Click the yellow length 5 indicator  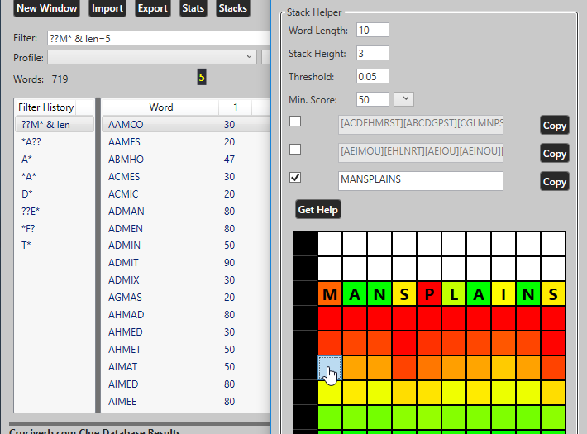coord(202,78)
